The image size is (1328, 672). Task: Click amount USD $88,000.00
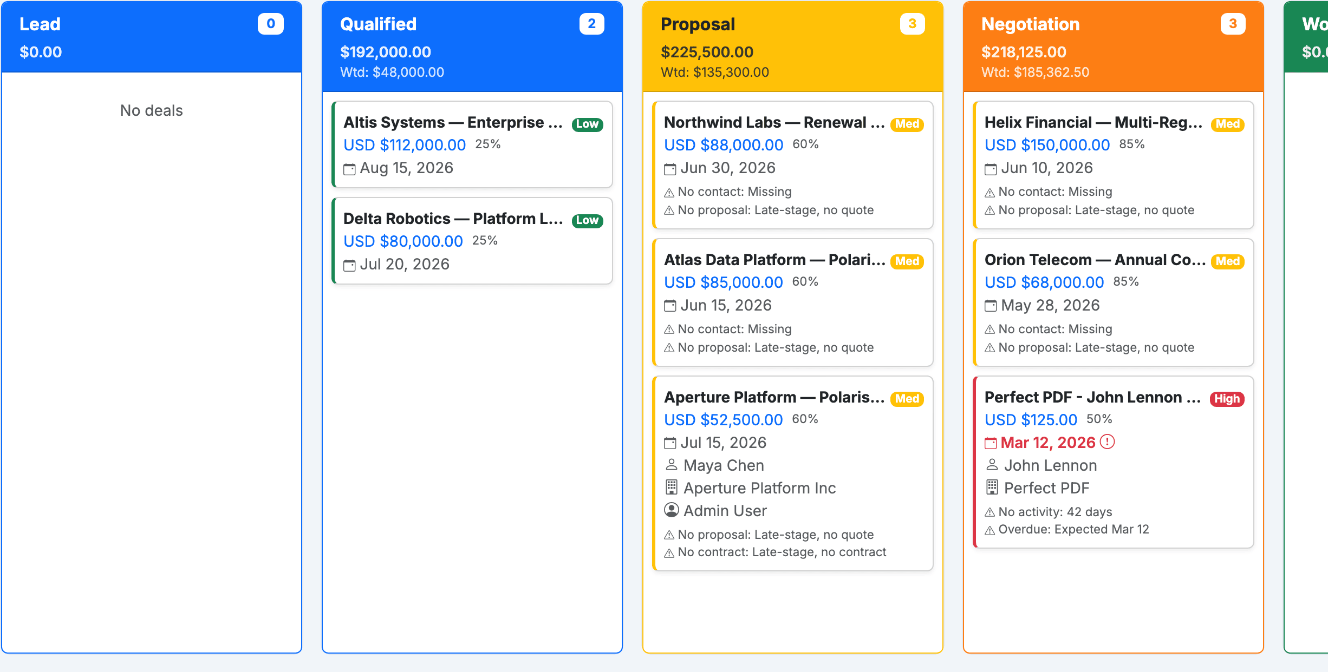724,145
